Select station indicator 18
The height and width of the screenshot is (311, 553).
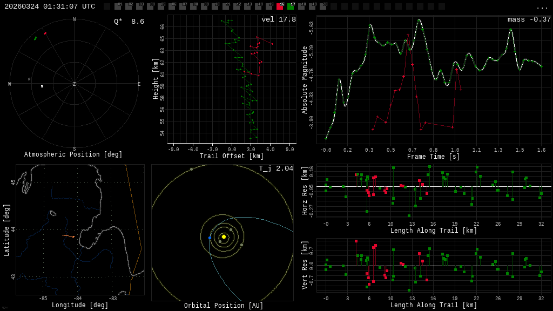[x=301, y=6]
